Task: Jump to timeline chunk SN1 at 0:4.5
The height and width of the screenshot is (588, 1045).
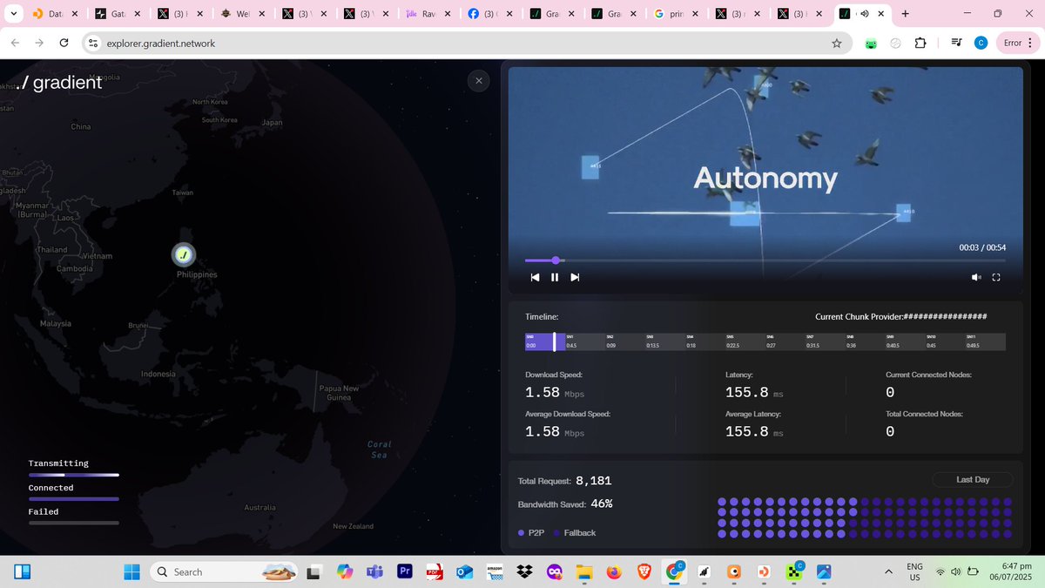Action: pos(584,341)
